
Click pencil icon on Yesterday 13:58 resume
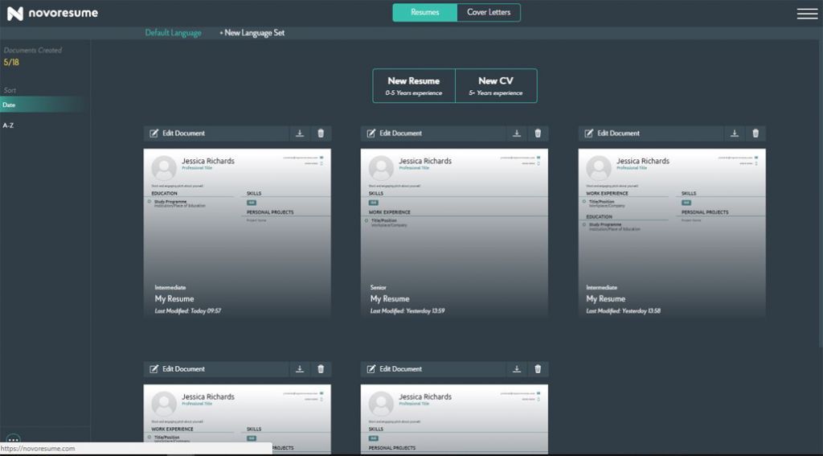589,134
